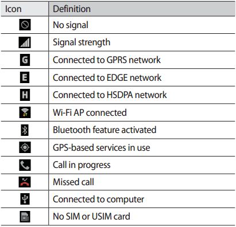The height and width of the screenshot is (227, 236).
Task: Click the Bluetooth icon
Action: 25,130
